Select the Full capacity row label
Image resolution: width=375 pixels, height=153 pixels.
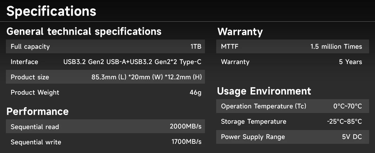pos(30,47)
